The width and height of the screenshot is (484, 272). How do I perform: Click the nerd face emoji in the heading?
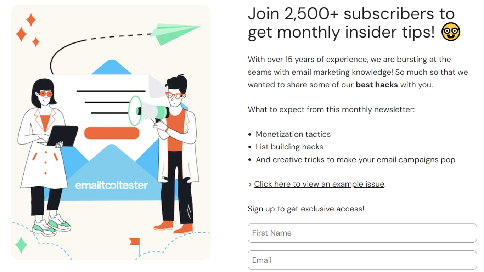[x=451, y=32]
